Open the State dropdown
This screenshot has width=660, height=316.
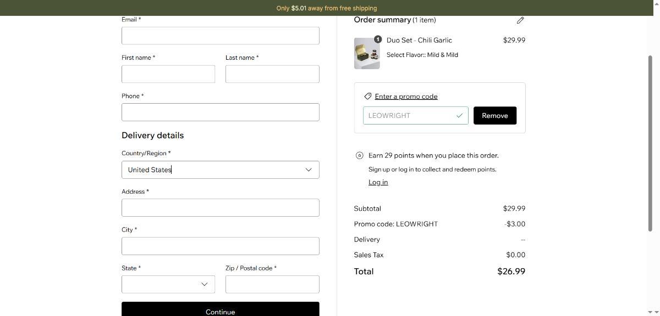point(168,284)
